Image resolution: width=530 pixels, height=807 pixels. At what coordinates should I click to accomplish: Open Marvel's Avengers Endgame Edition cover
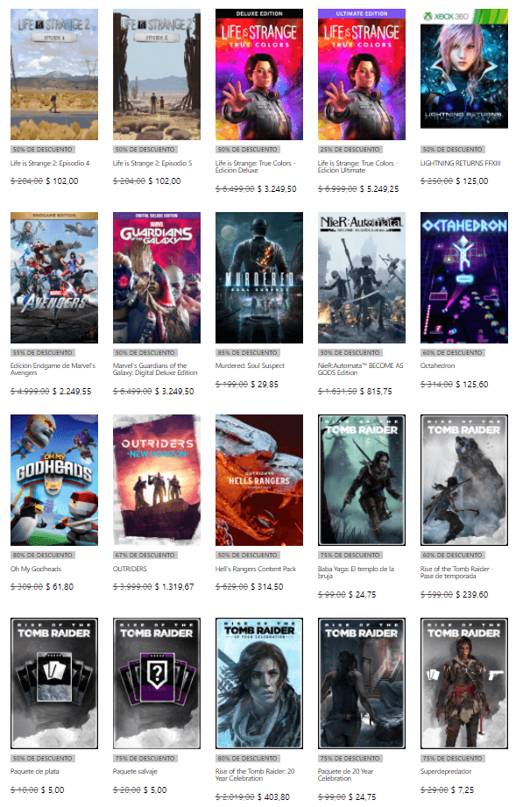pos(54,278)
